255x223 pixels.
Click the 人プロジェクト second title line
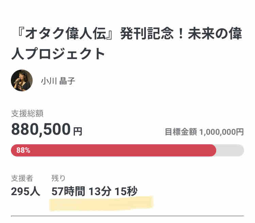[58, 54]
